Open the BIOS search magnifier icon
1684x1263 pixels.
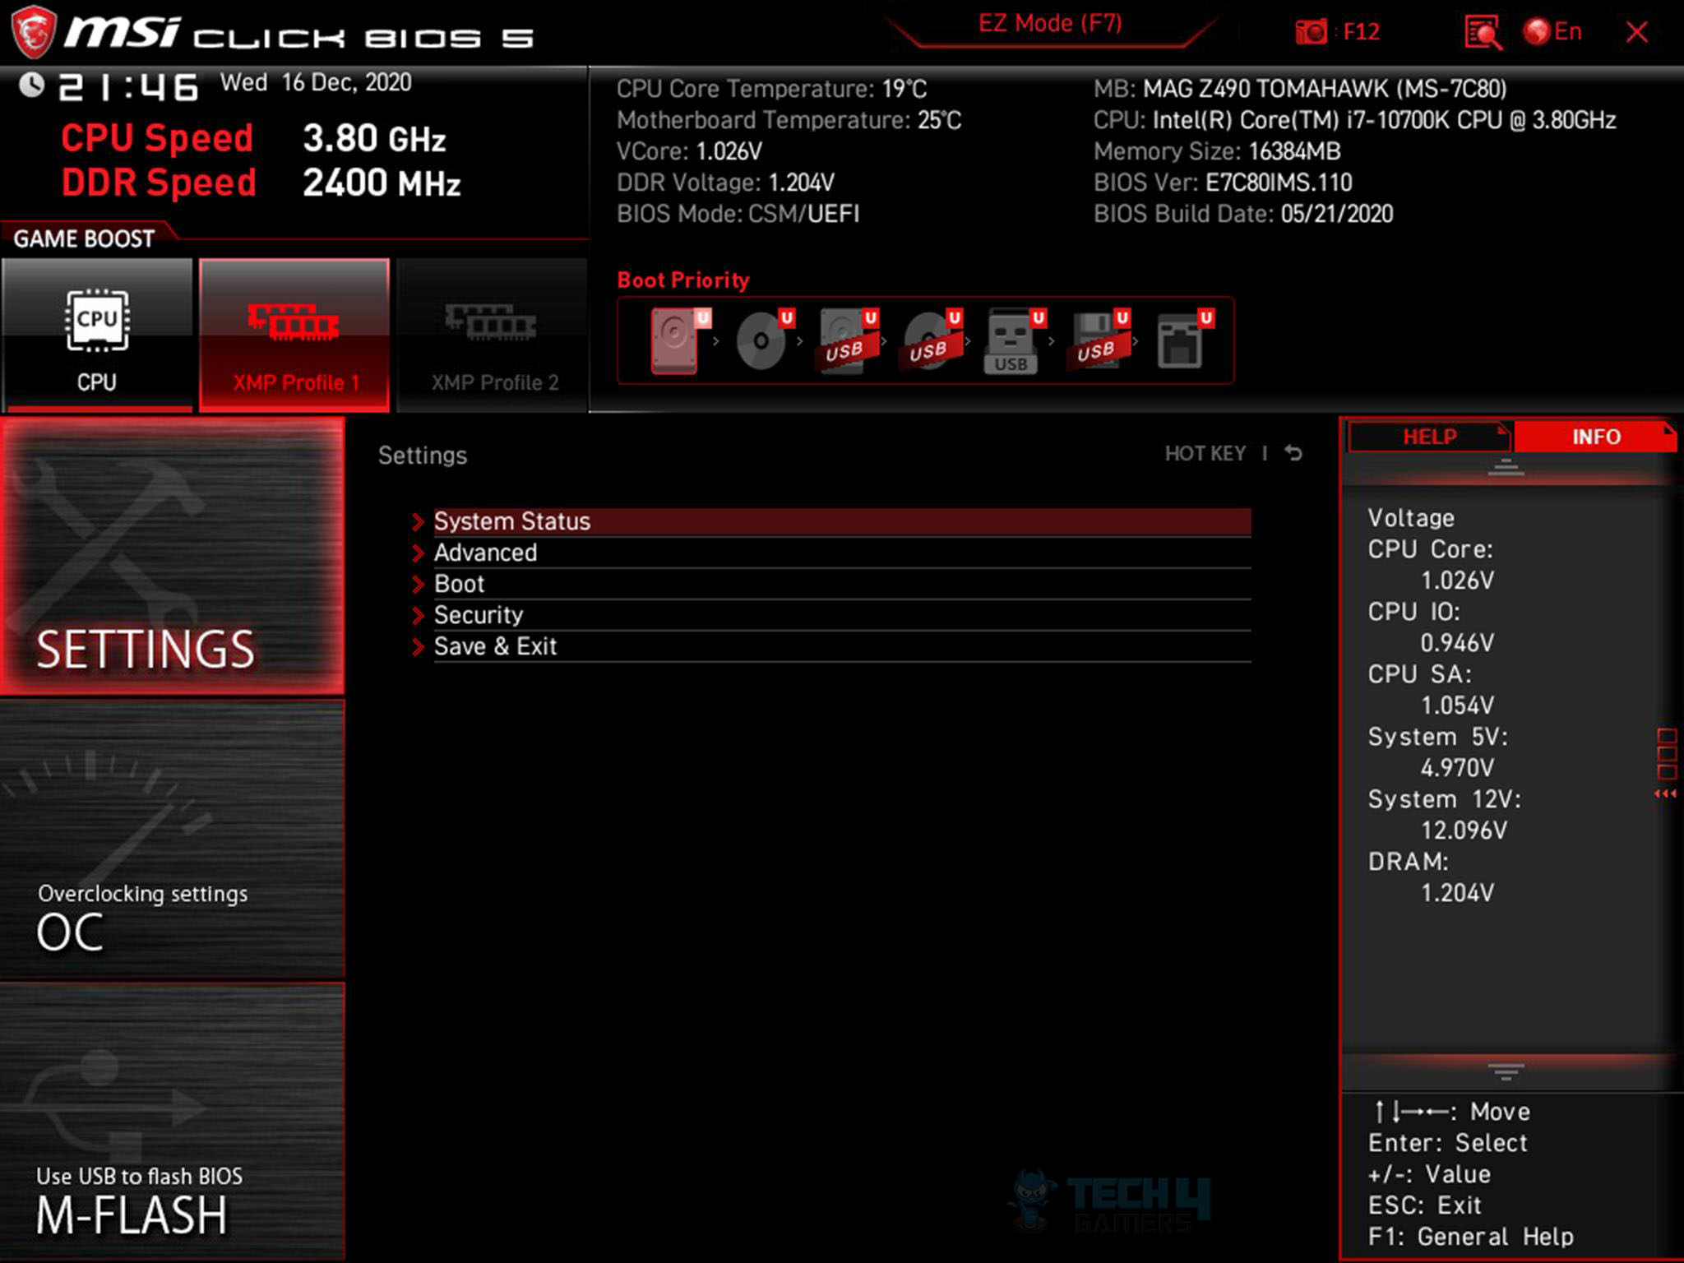tap(1483, 33)
